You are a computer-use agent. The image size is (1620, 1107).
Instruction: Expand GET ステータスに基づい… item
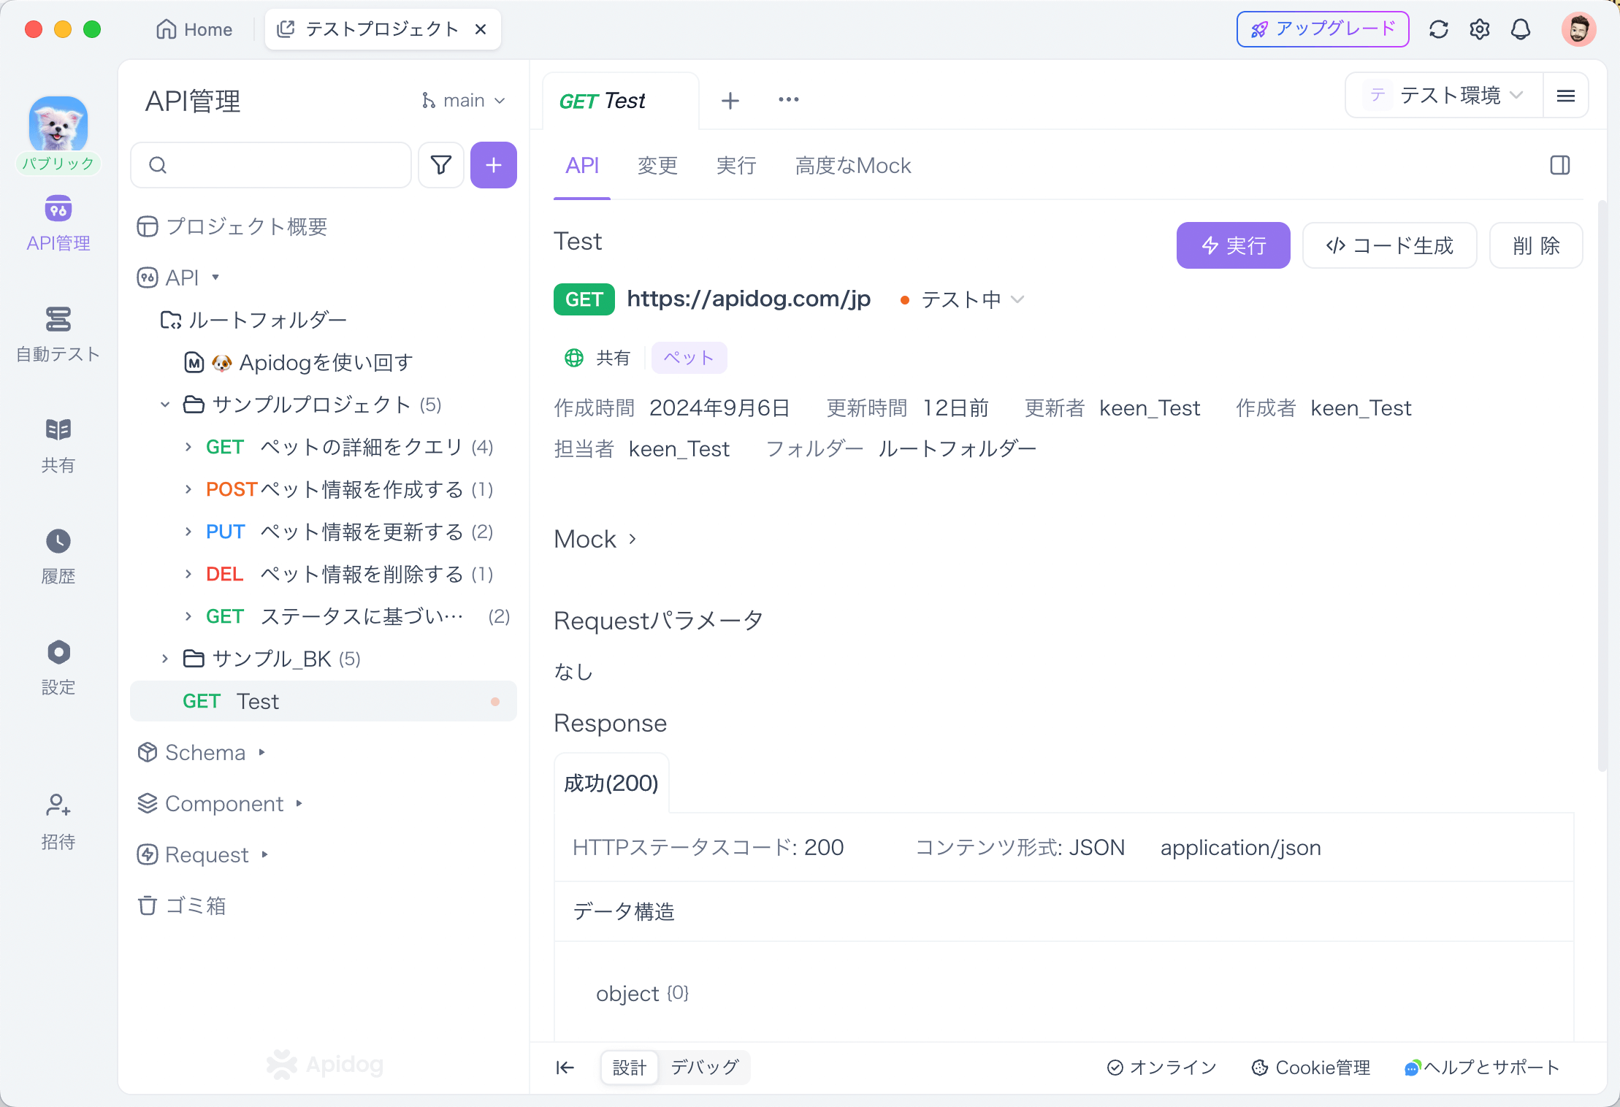[188, 616]
